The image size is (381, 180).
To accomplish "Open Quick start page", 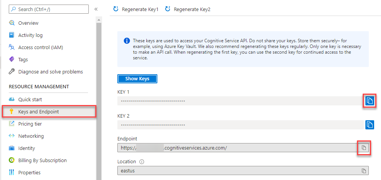I will click(x=25, y=99).
